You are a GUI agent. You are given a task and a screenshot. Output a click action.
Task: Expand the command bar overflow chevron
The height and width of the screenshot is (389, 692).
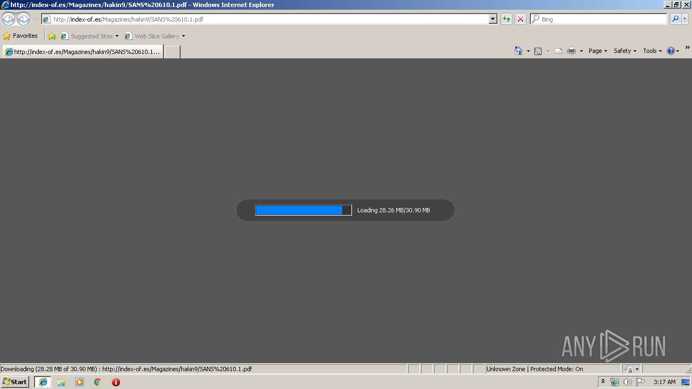[687, 48]
